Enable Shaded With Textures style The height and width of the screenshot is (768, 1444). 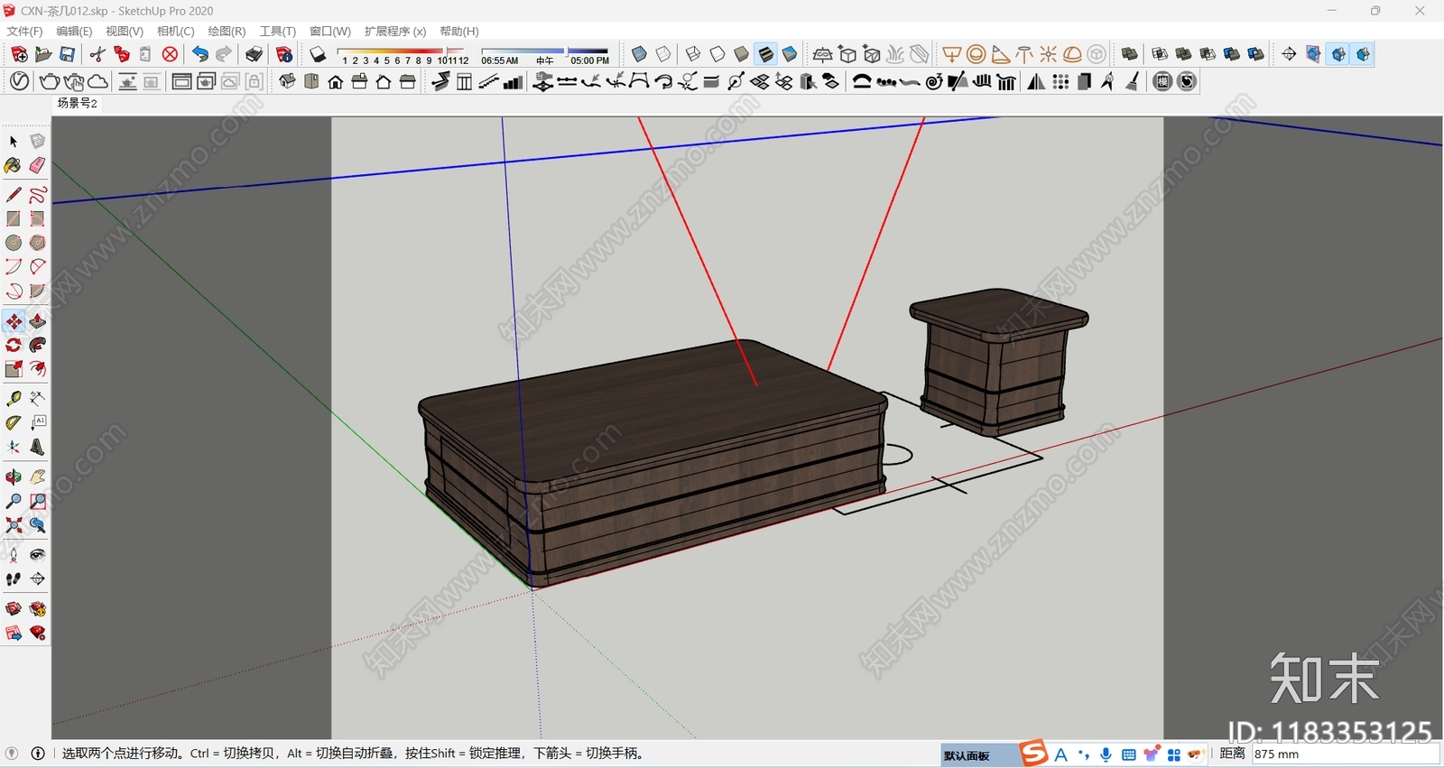coord(765,54)
